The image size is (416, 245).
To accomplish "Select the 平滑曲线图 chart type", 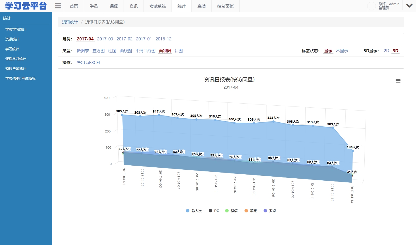I will coord(145,51).
